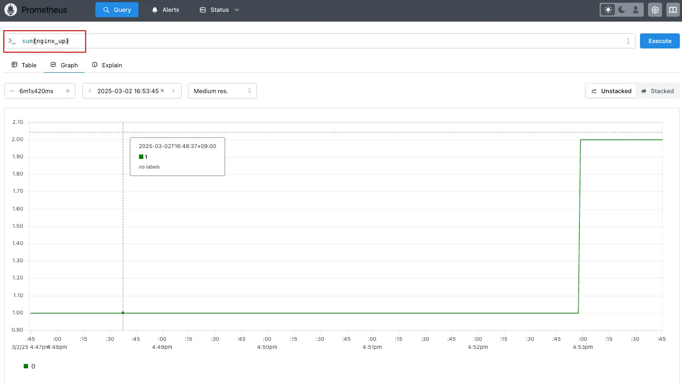Select browser-preferred theme person icon
The width and height of the screenshot is (682, 385).
pyautogui.click(x=636, y=10)
